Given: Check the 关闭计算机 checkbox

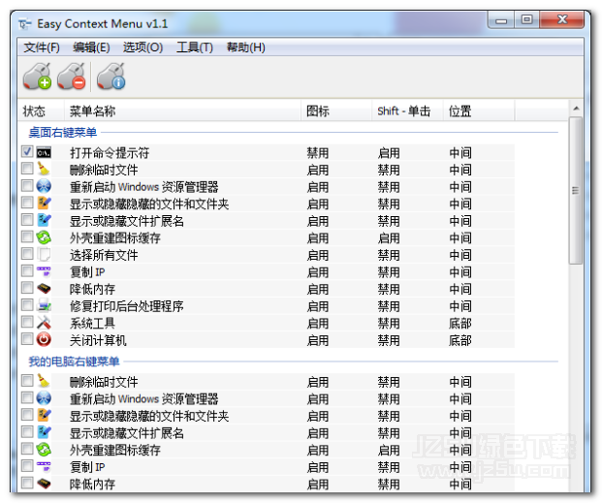Looking at the screenshot, I should click(x=27, y=338).
